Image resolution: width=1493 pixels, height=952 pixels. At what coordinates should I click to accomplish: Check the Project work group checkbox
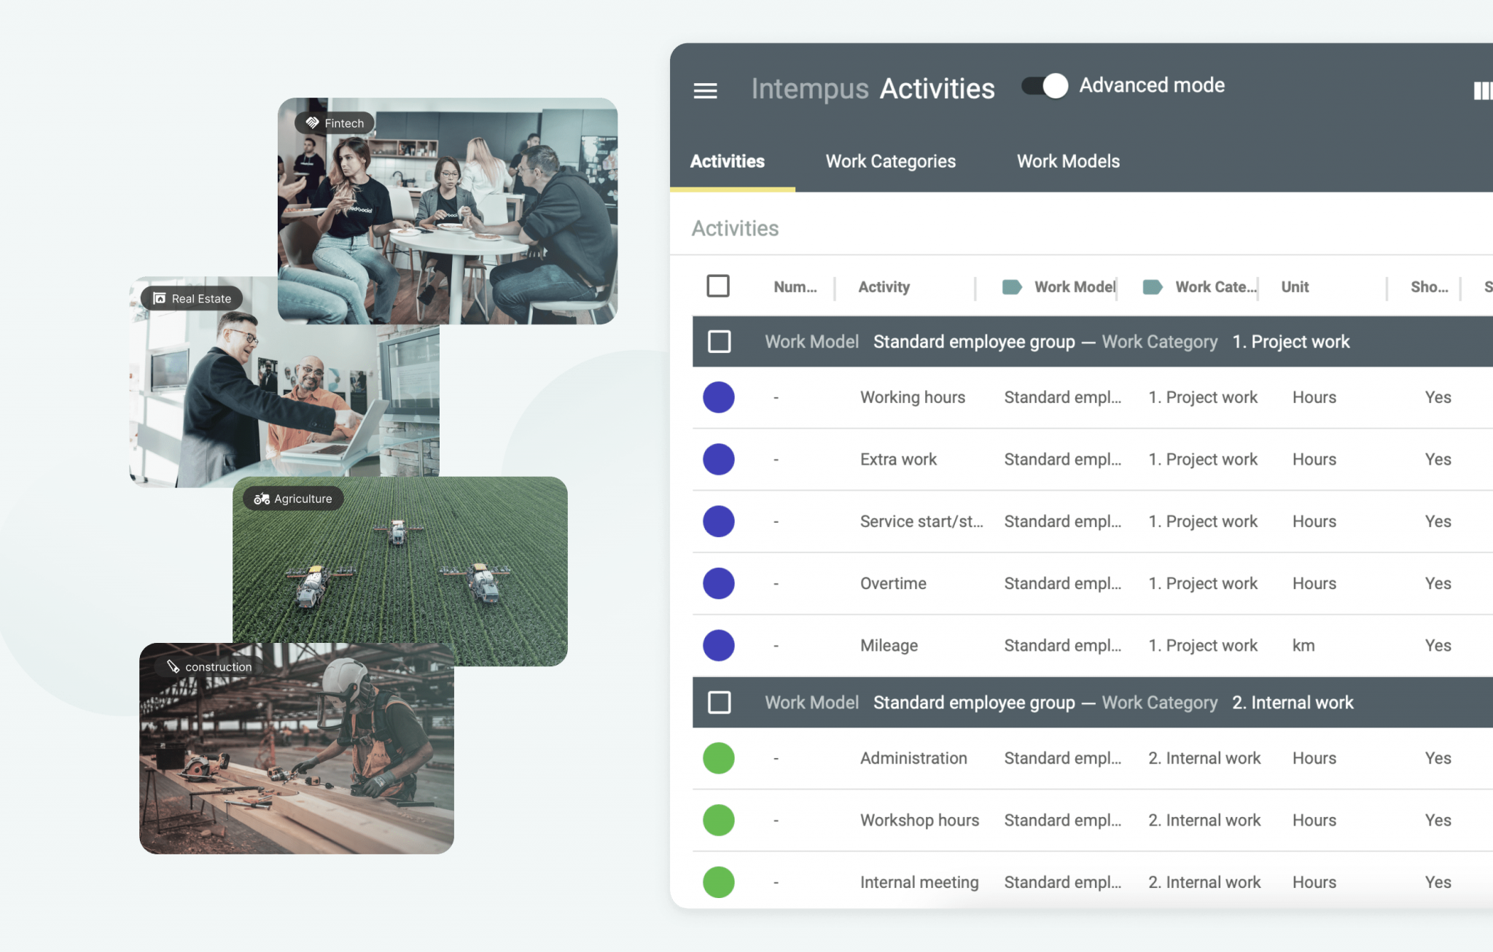click(x=720, y=341)
